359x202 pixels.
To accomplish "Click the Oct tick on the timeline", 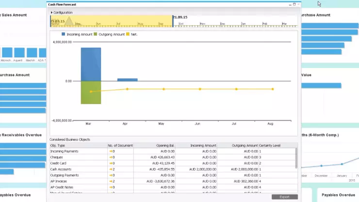I will [x=181, y=24].
